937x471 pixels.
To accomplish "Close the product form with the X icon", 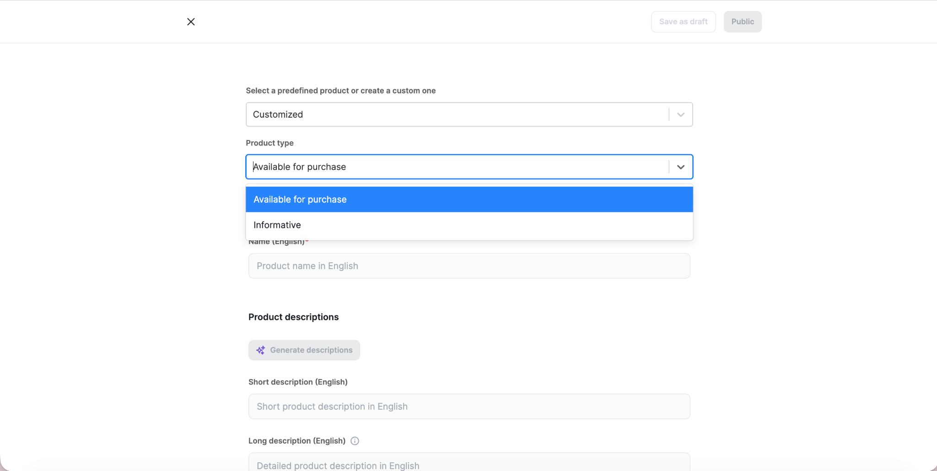I will click(x=191, y=22).
